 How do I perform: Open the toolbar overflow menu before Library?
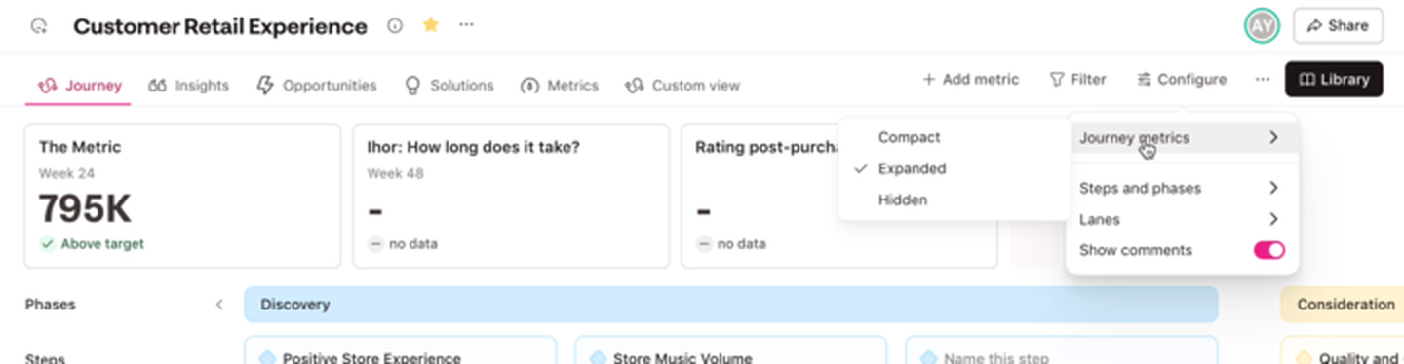coord(1263,80)
